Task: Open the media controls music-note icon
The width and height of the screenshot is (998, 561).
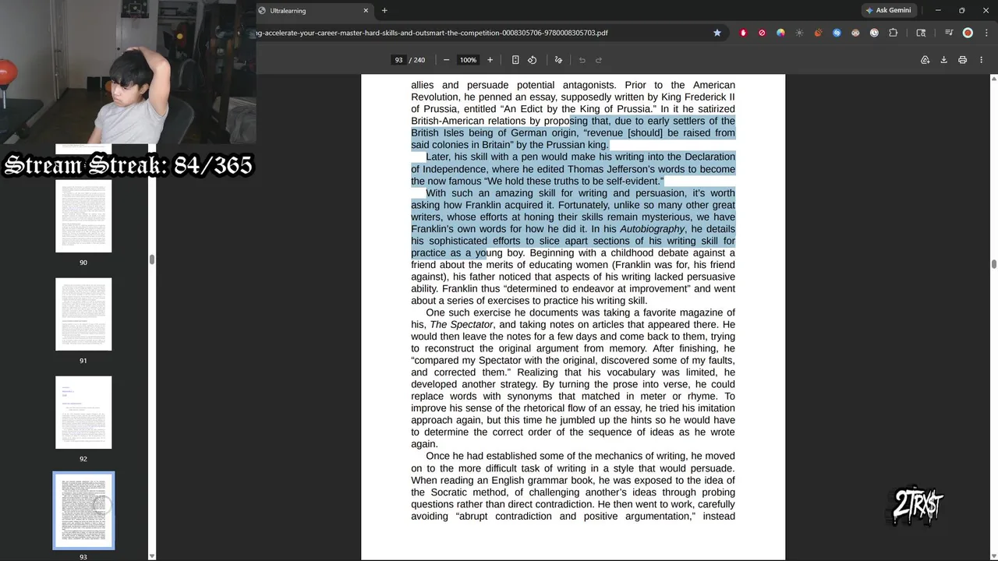Action: coord(949,33)
